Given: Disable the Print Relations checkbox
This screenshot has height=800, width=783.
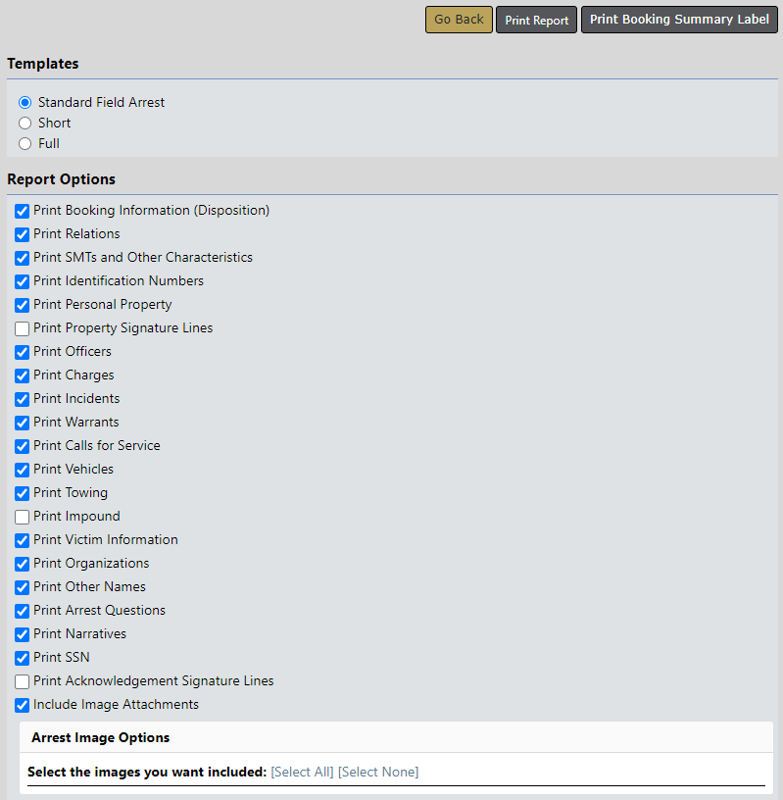Looking at the screenshot, I should [23, 234].
